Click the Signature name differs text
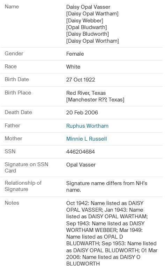The width and height of the screenshot is (165, 269). tap(107, 186)
